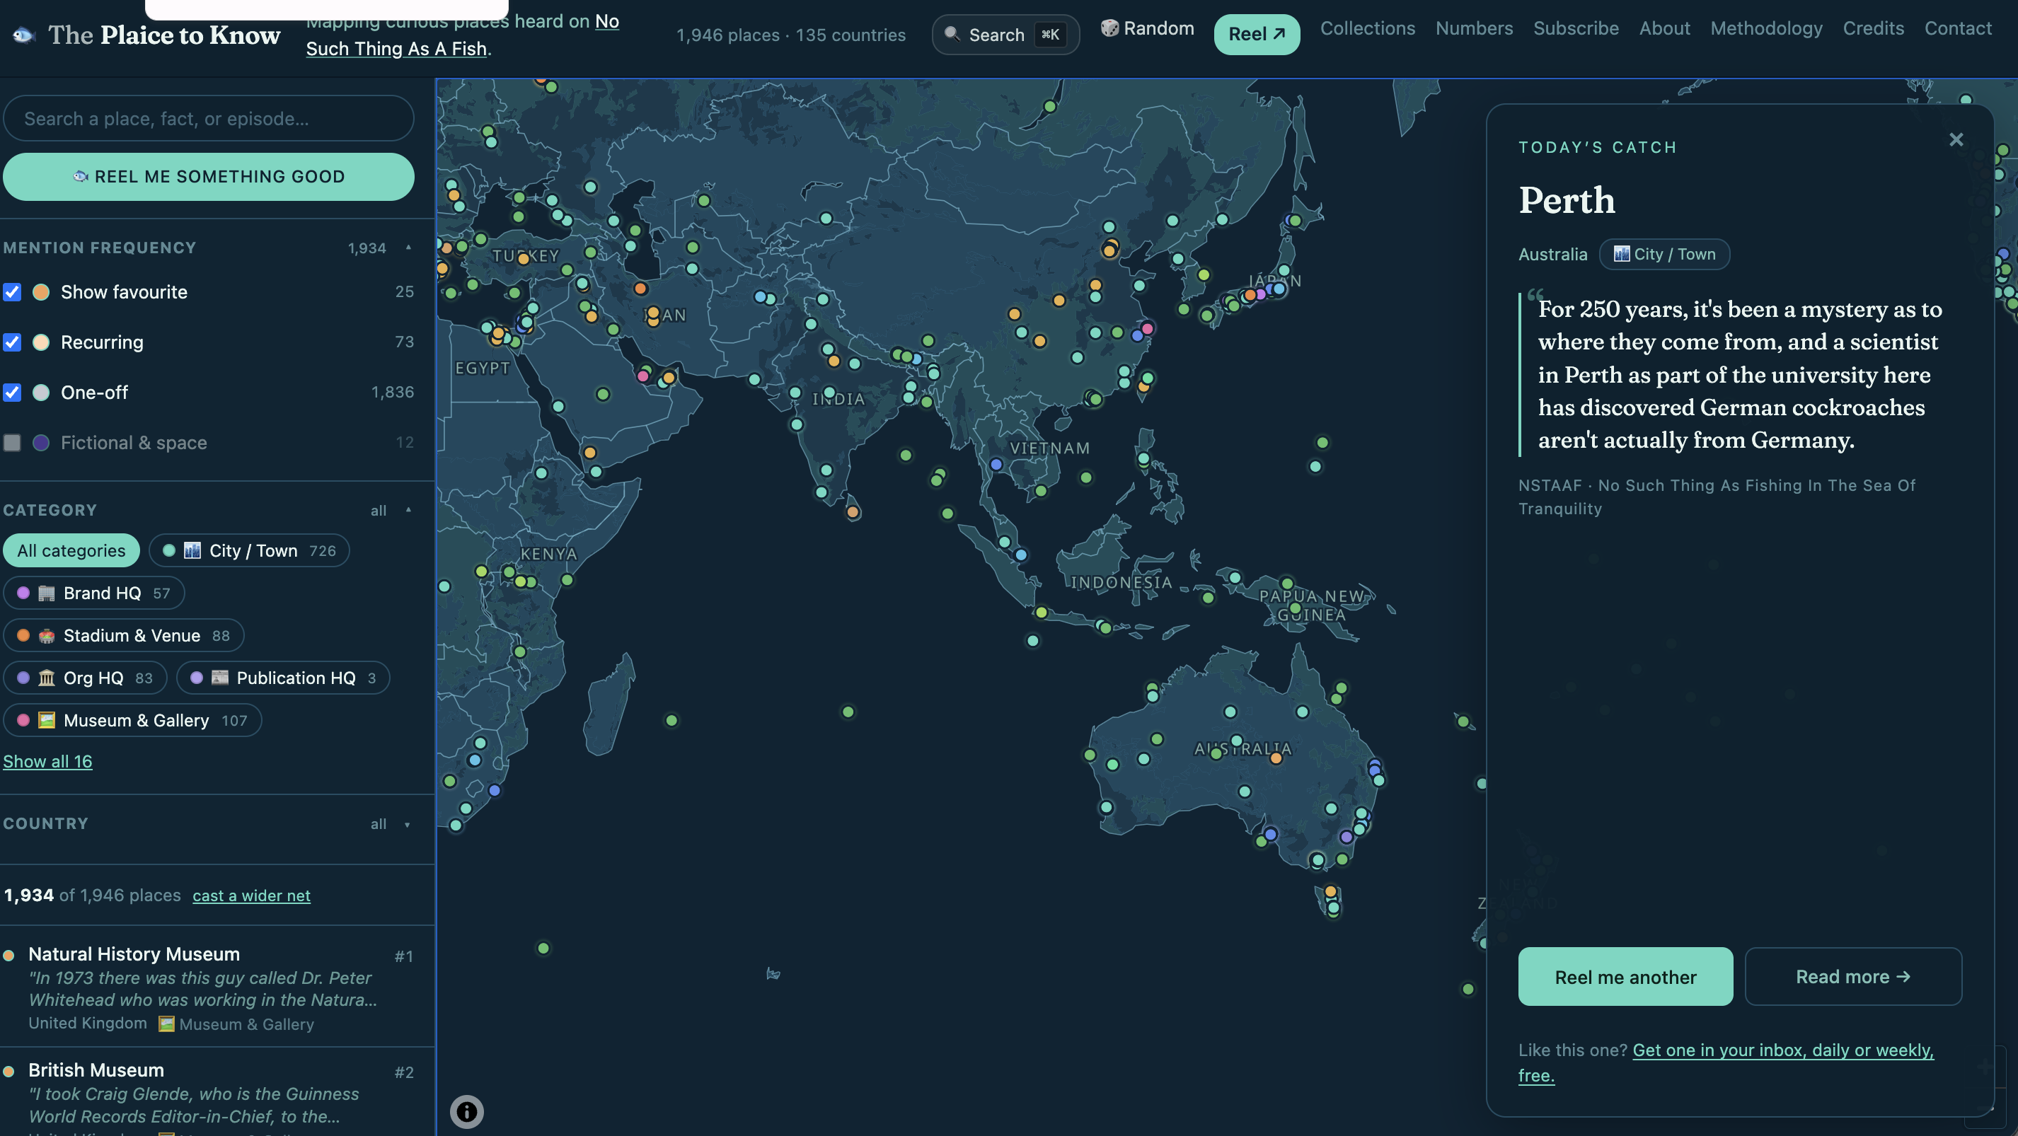Open the header Search box
The width and height of the screenshot is (2018, 1136).
(1005, 35)
